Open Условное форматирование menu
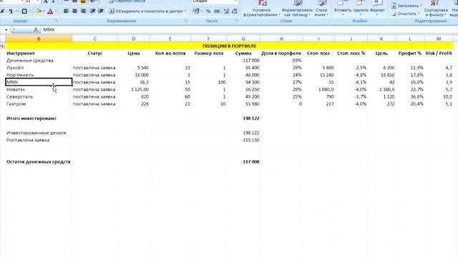The width and height of the screenshot is (458, 257). [x=261, y=9]
